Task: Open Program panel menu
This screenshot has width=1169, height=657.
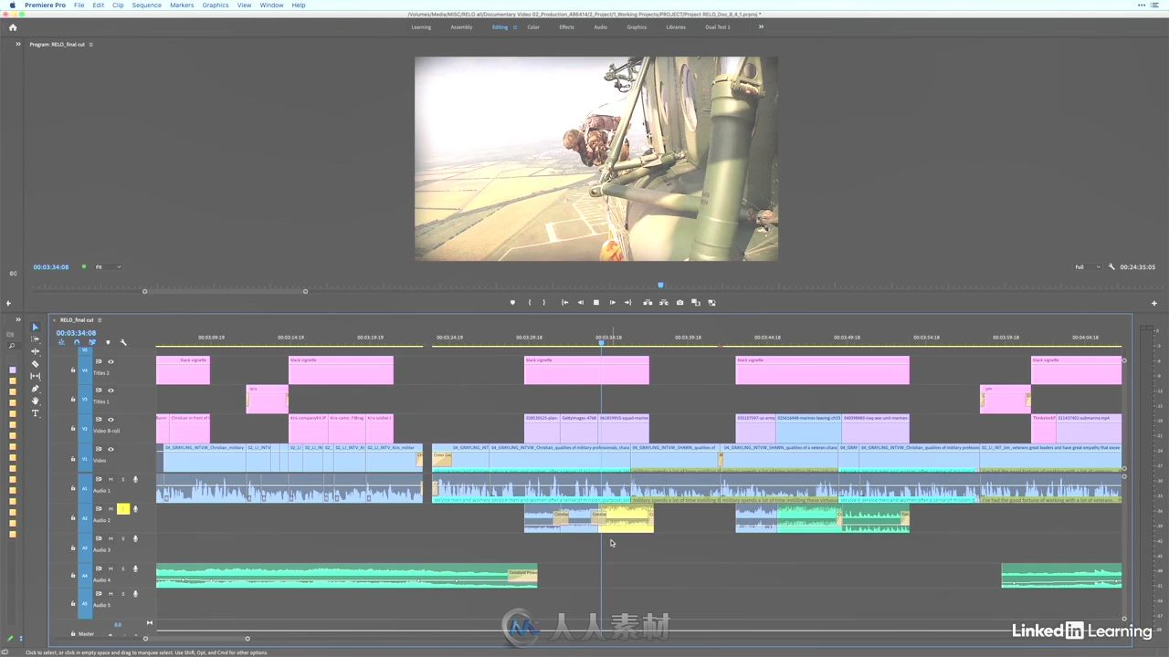Action: point(90,44)
